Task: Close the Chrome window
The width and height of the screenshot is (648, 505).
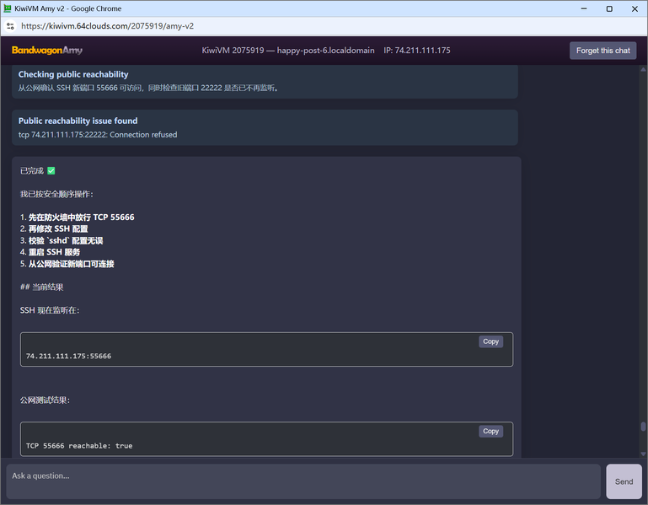Action: coord(635,8)
